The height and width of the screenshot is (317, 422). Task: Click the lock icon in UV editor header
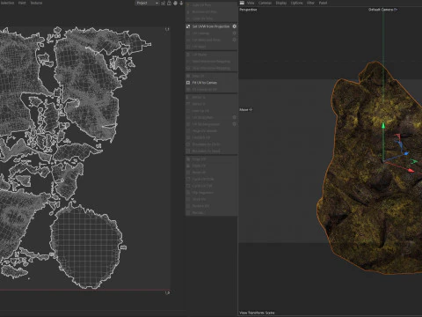169,3
